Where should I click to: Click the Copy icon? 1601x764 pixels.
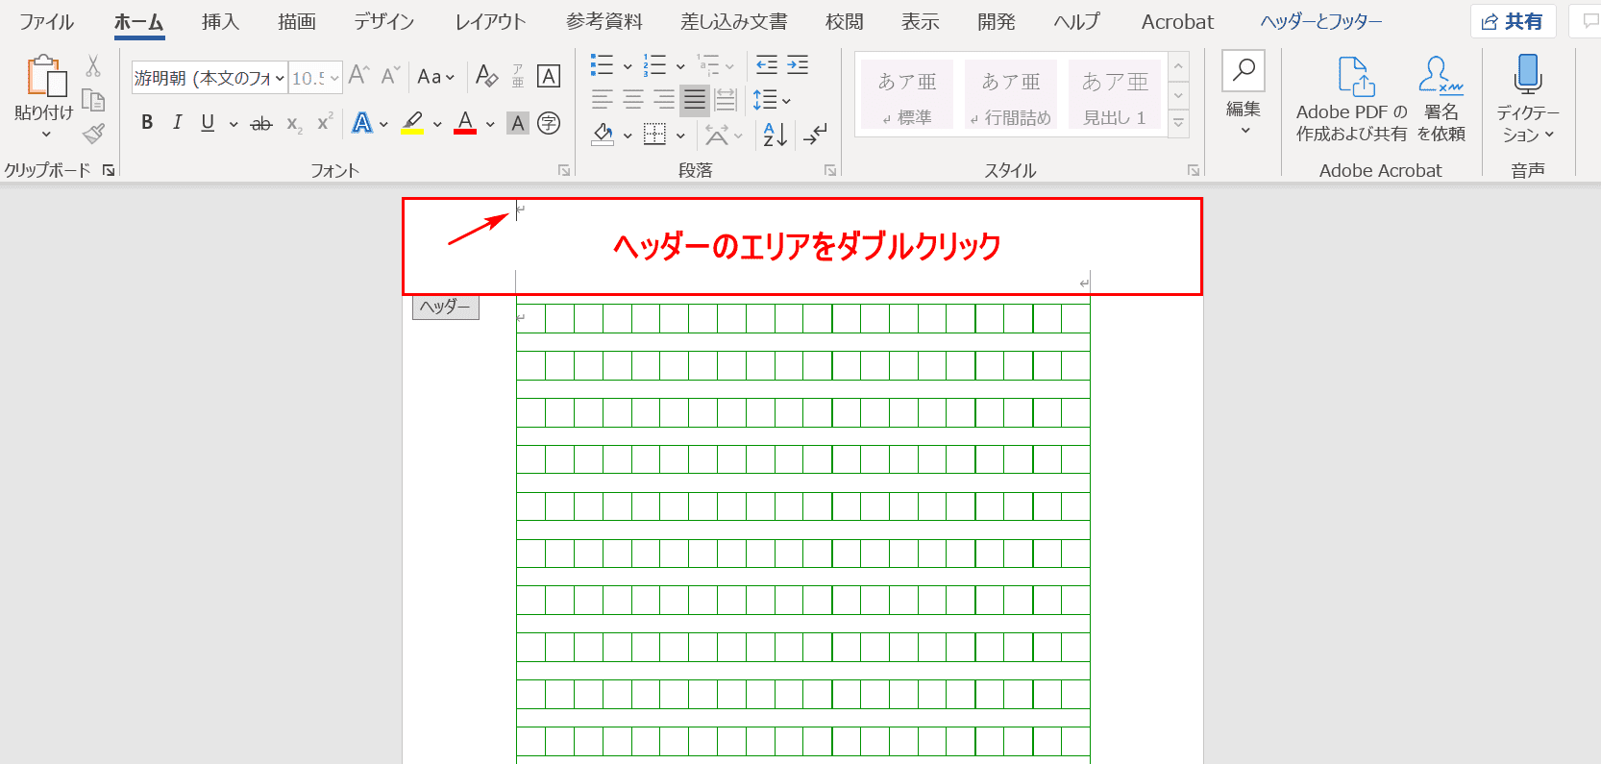click(x=93, y=100)
